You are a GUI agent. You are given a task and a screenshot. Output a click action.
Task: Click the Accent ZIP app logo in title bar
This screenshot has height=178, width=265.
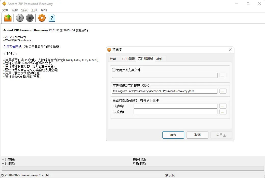(4, 4)
